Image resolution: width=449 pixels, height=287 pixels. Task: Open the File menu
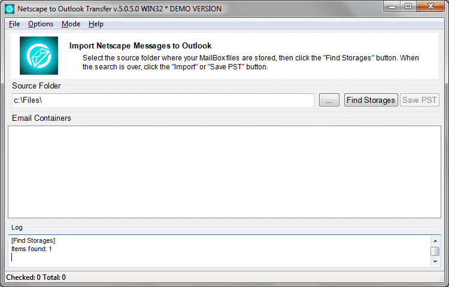click(x=14, y=24)
